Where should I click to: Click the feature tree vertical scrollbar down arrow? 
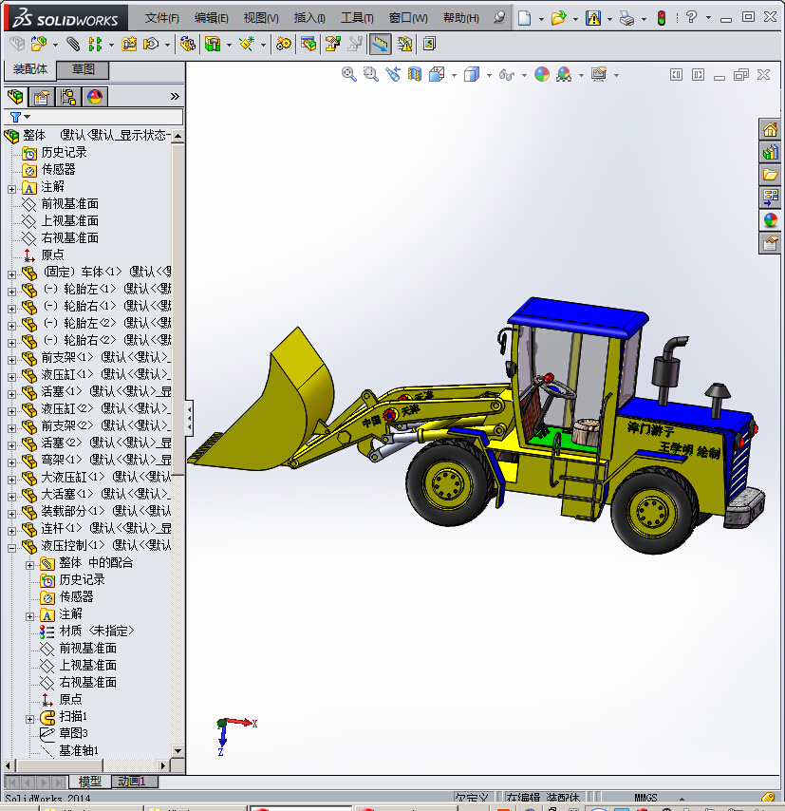[178, 750]
